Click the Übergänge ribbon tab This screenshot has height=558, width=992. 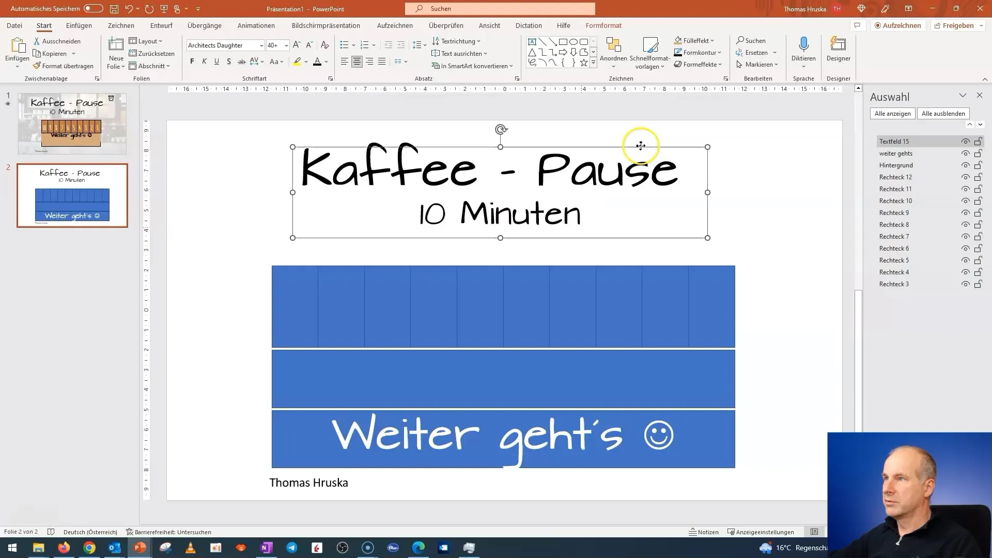pyautogui.click(x=205, y=25)
